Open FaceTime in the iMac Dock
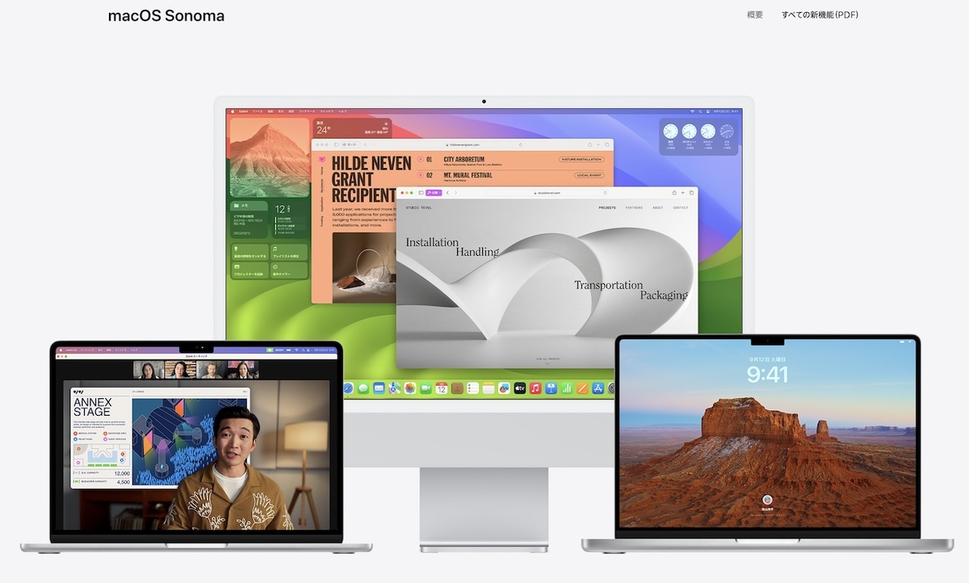Viewport: 969px width, 583px height. pyautogui.click(x=426, y=388)
